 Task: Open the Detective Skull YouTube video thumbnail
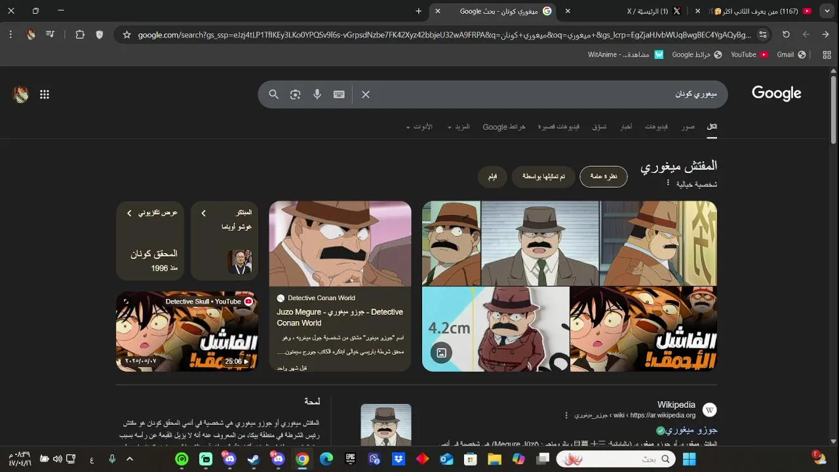tap(187, 331)
